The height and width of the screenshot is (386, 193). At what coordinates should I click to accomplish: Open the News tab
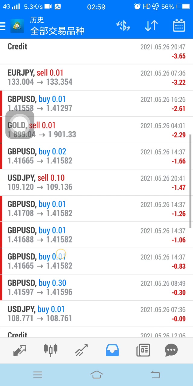[143, 350]
